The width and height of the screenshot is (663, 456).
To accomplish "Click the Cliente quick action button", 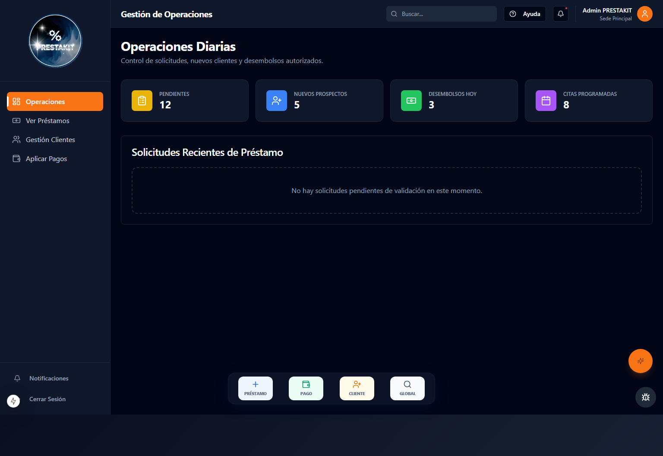I will tap(357, 388).
